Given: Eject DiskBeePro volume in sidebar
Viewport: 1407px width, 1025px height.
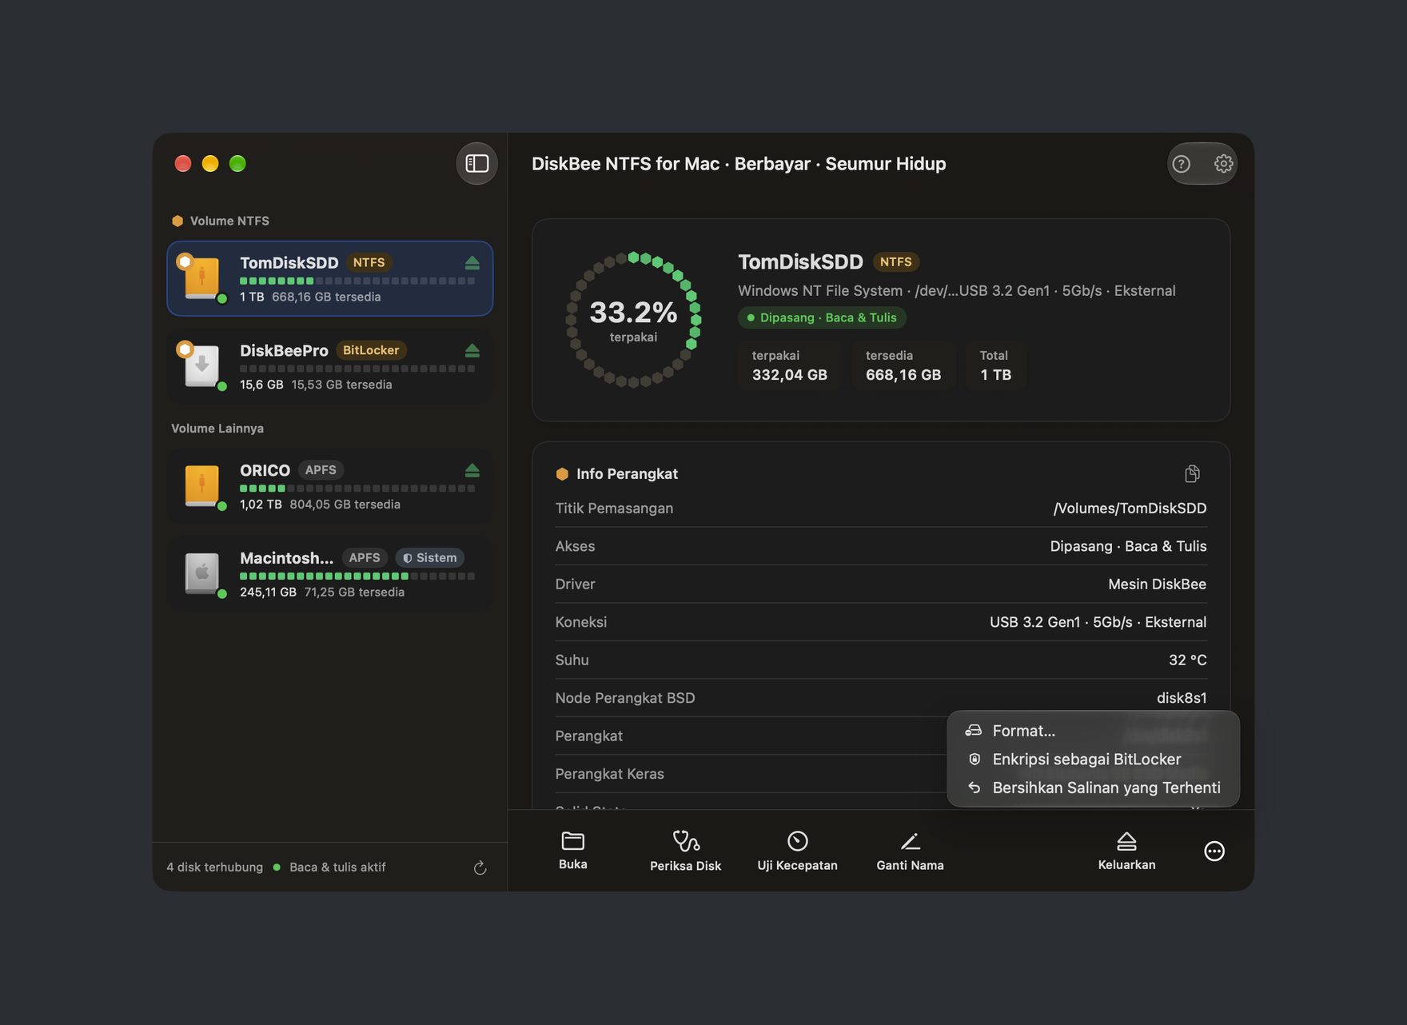Looking at the screenshot, I should tap(472, 351).
